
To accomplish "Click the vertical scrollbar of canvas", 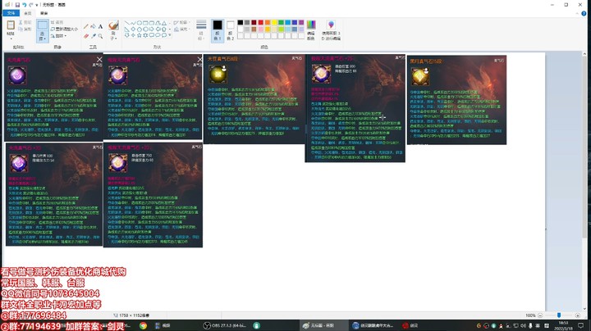I will (x=584, y=147).
